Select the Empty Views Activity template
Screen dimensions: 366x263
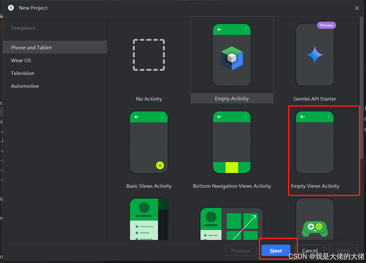click(314, 142)
